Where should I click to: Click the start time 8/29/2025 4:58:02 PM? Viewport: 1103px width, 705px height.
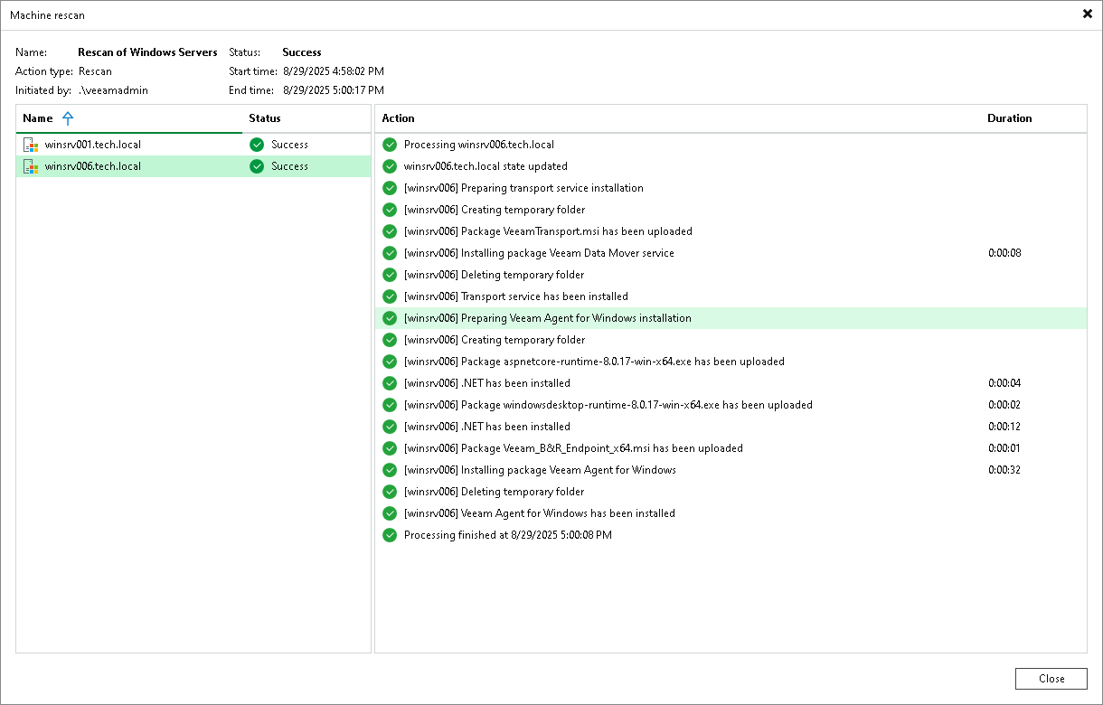click(334, 71)
